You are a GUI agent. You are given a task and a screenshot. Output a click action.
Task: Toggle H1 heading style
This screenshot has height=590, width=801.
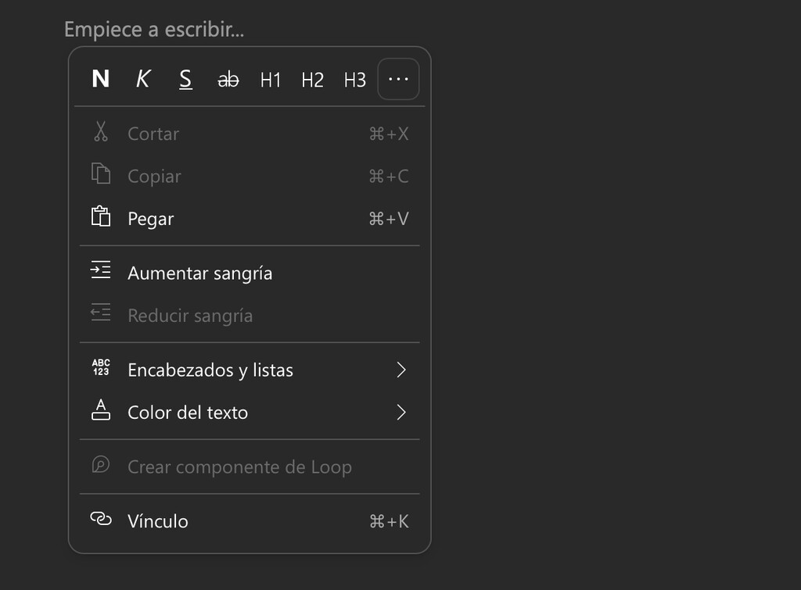(x=270, y=79)
